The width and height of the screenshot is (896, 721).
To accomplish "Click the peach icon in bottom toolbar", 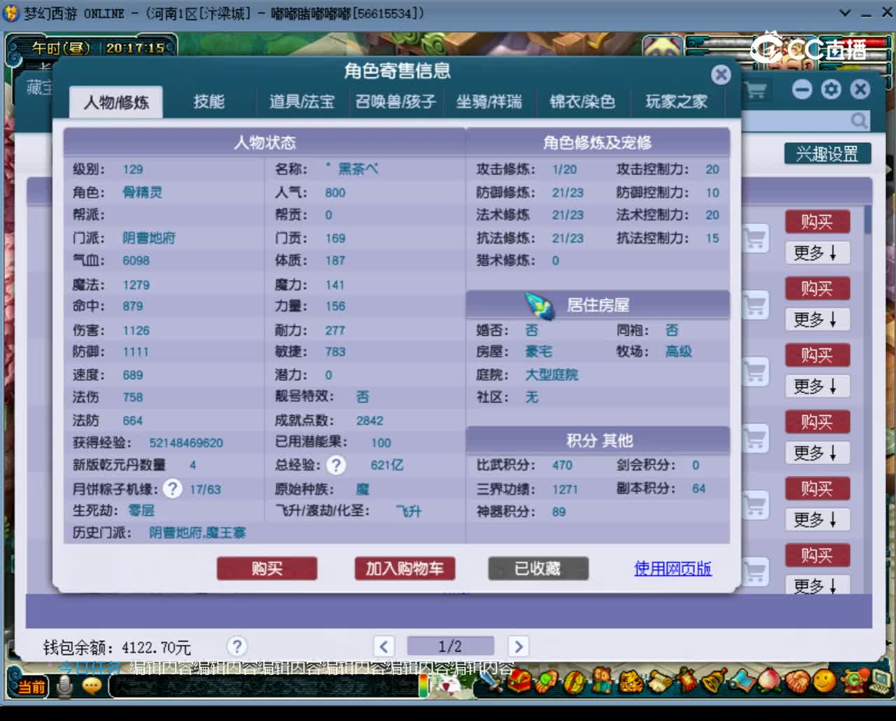I will (x=769, y=680).
